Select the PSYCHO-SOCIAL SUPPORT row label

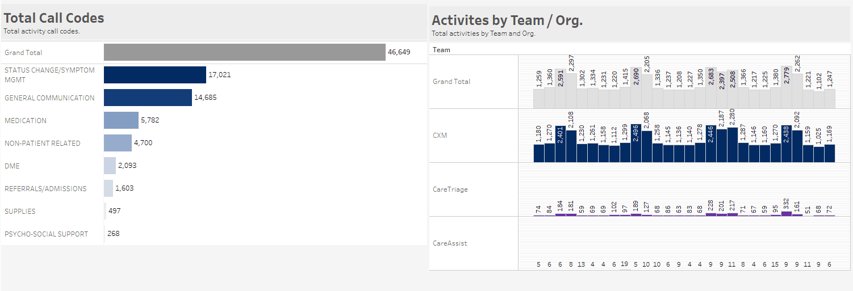tap(46, 234)
